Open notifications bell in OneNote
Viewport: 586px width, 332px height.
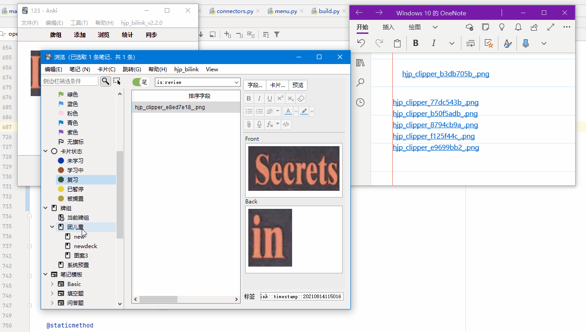tap(518, 27)
